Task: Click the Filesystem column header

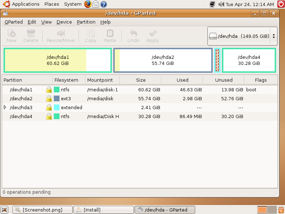Action: [x=69, y=80]
